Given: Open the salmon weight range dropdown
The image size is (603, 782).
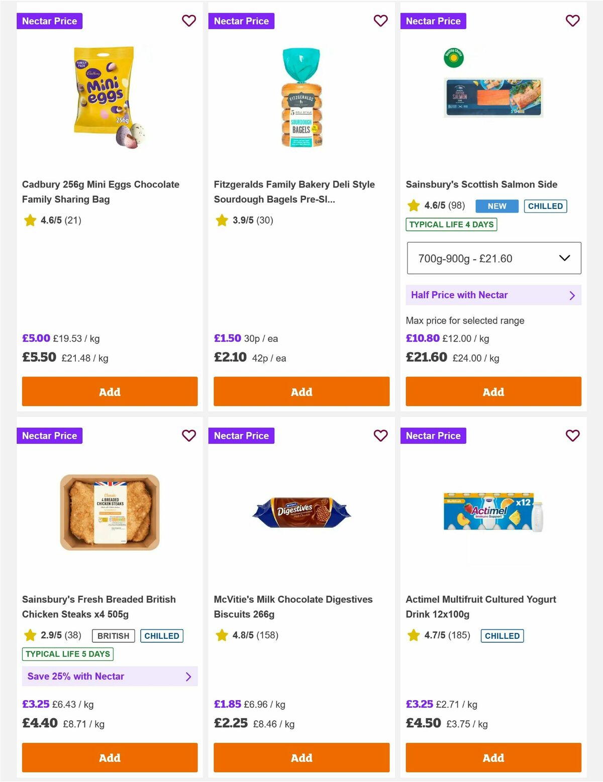Looking at the screenshot, I should [x=493, y=258].
